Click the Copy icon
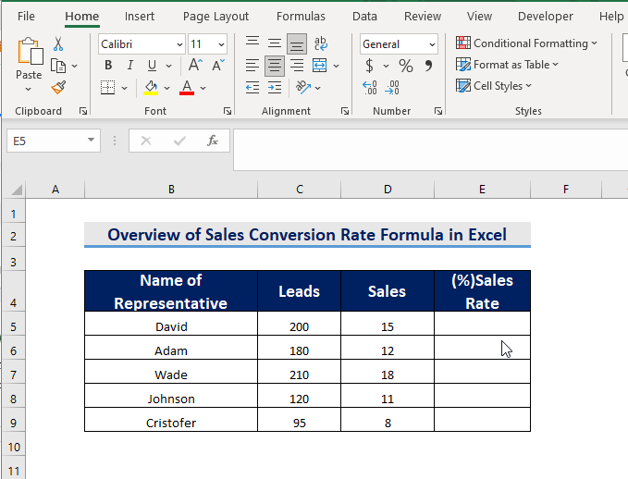628x479 pixels. tap(58, 66)
